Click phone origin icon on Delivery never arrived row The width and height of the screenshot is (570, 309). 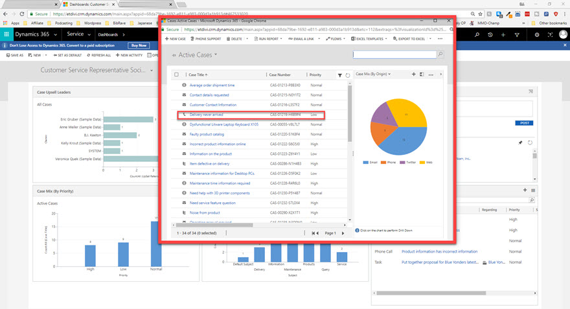[x=185, y=115]
